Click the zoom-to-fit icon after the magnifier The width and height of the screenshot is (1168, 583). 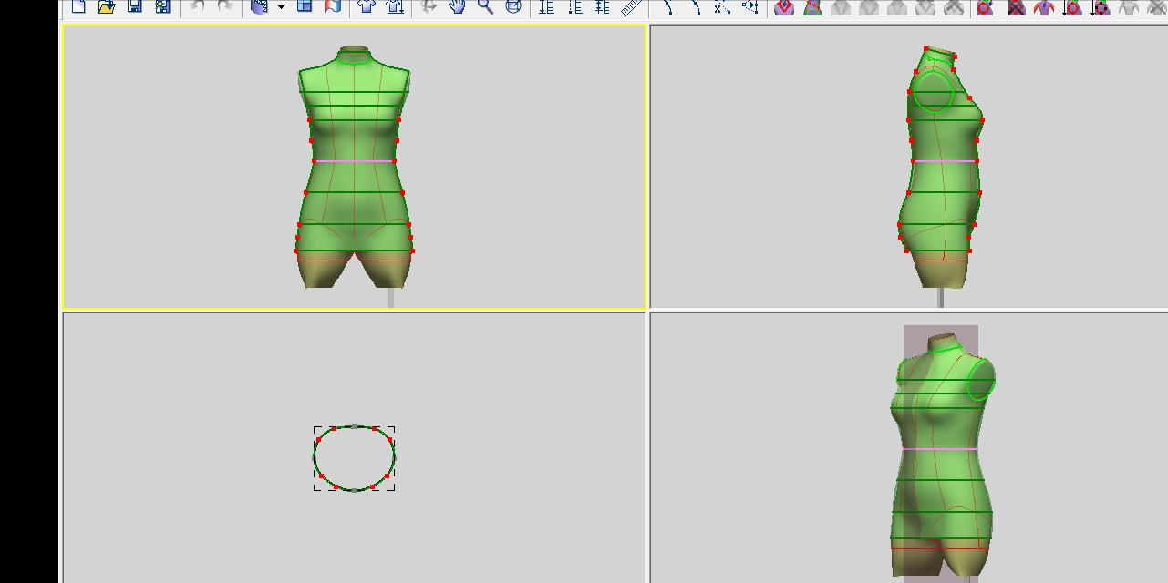[513, 7]
